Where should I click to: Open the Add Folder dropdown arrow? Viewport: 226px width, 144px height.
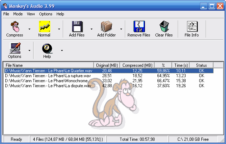click(x=121, y=29)
